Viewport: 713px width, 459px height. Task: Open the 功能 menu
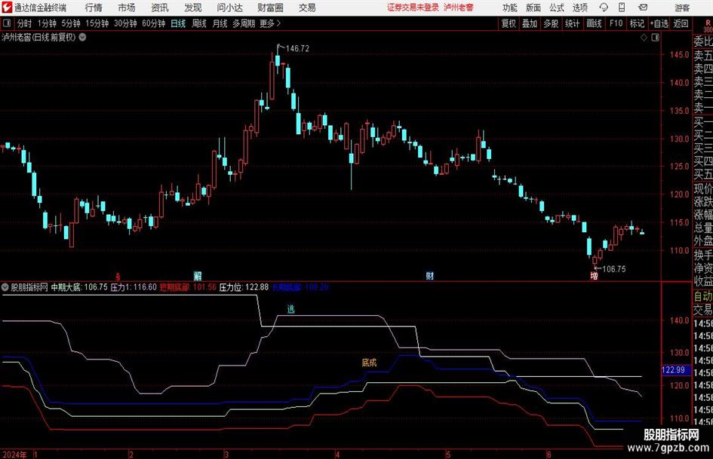click(510, 8)
